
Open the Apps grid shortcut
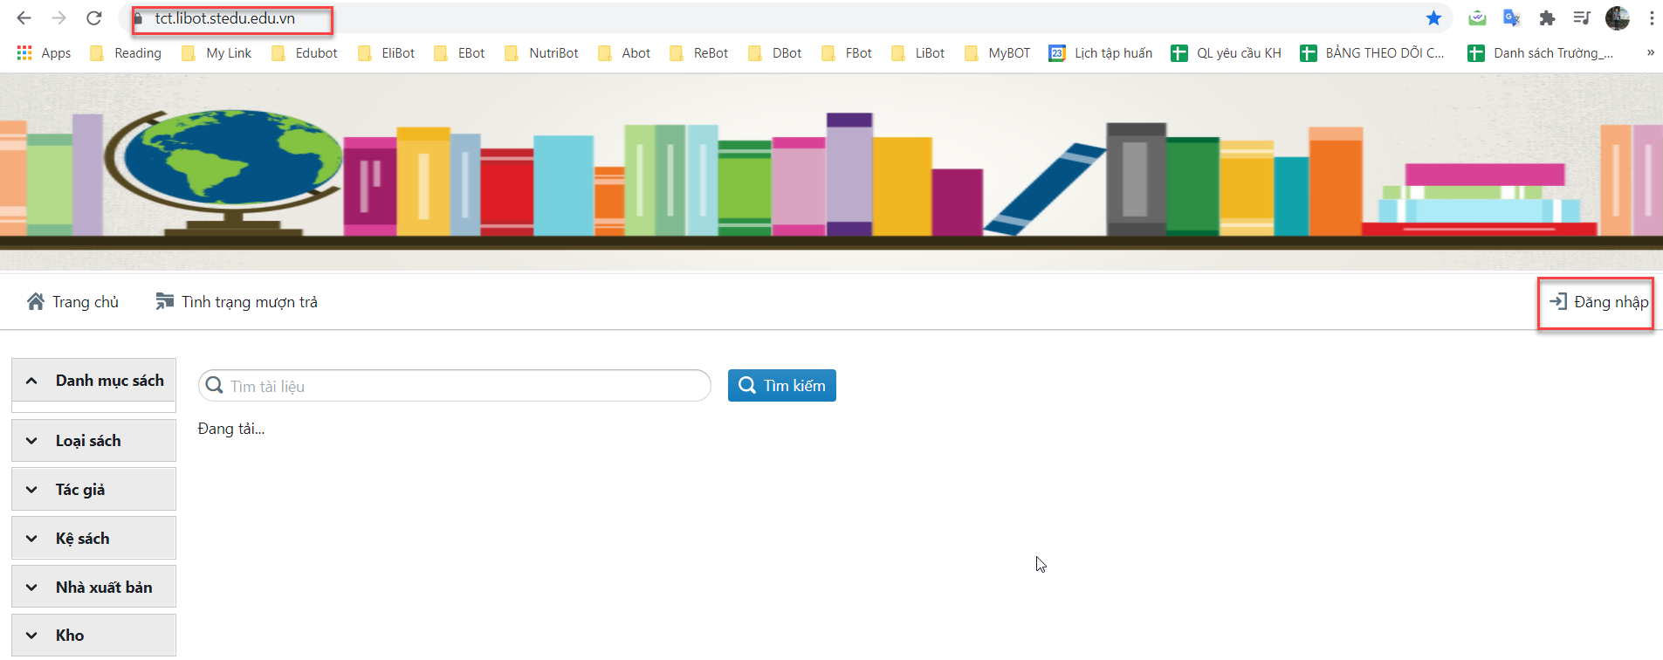tap(44, 53)
